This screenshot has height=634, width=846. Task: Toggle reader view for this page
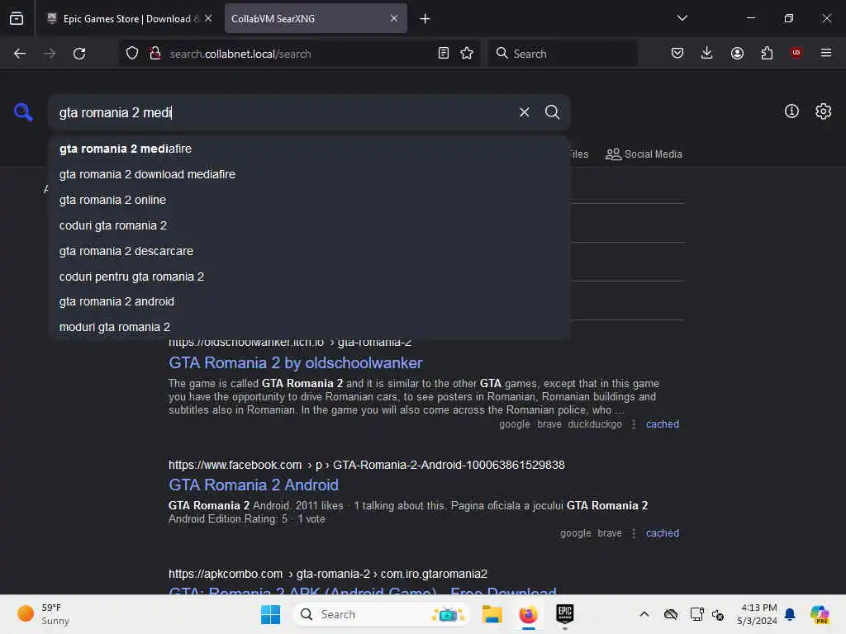pos(444,54)
